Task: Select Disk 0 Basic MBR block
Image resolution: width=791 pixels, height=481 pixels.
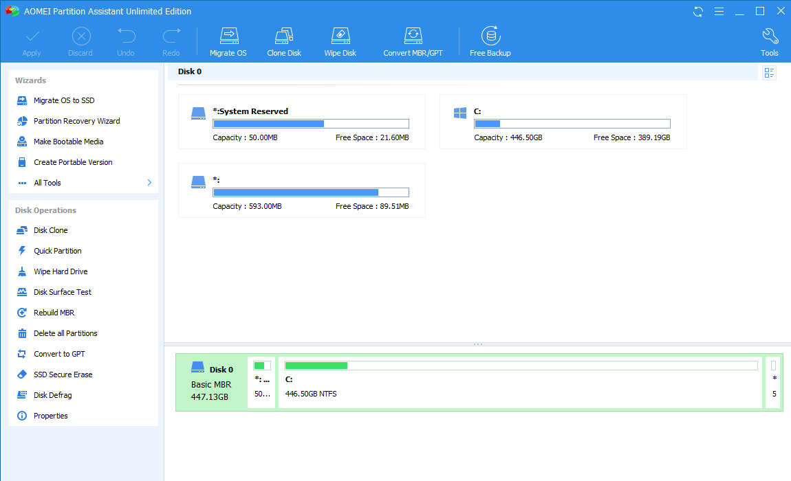Action: 212,383
